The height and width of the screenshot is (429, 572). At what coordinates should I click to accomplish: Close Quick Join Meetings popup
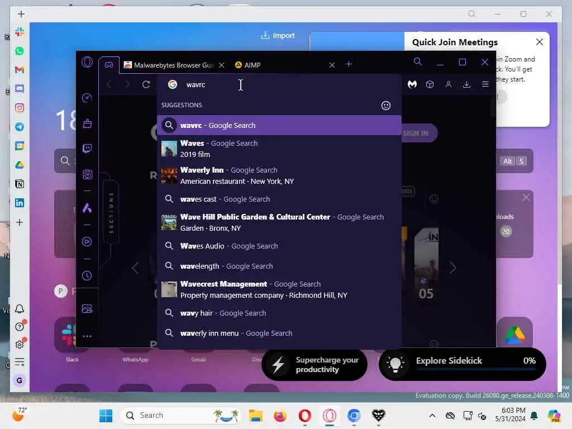pyautogui.click(x=540, y=42)
